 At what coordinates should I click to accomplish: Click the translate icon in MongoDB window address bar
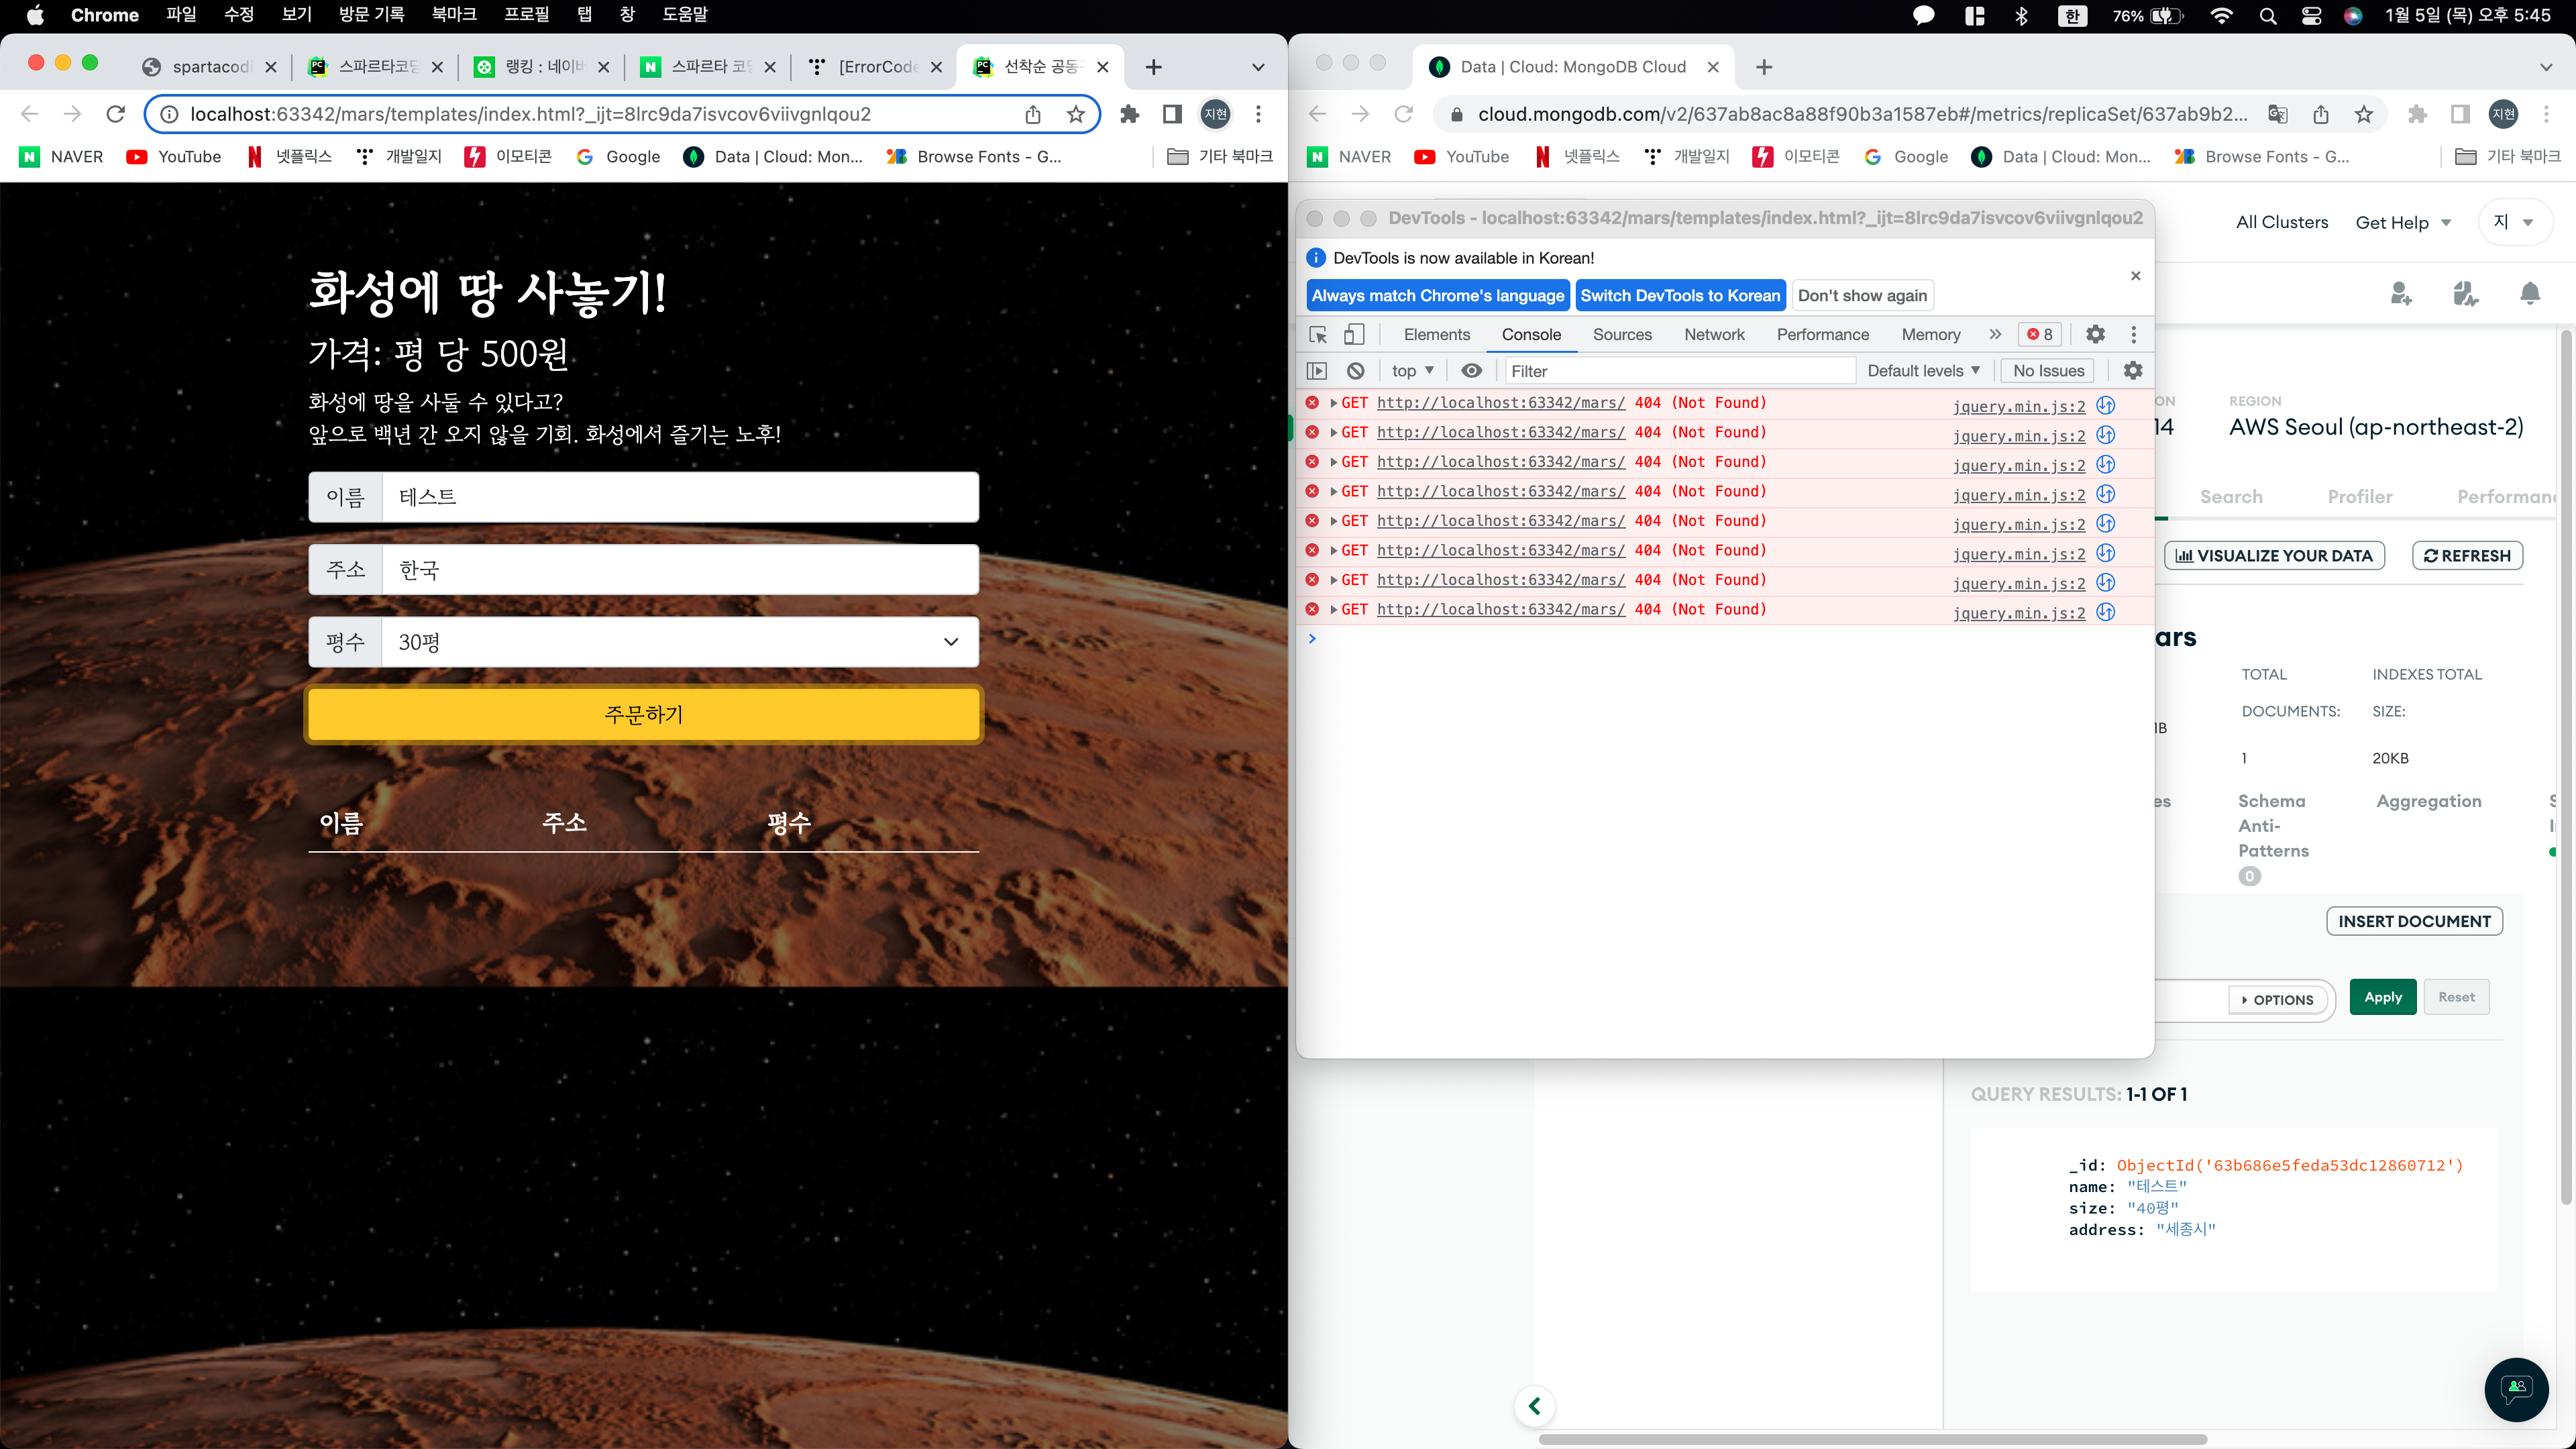click(x=2277, y=114)
